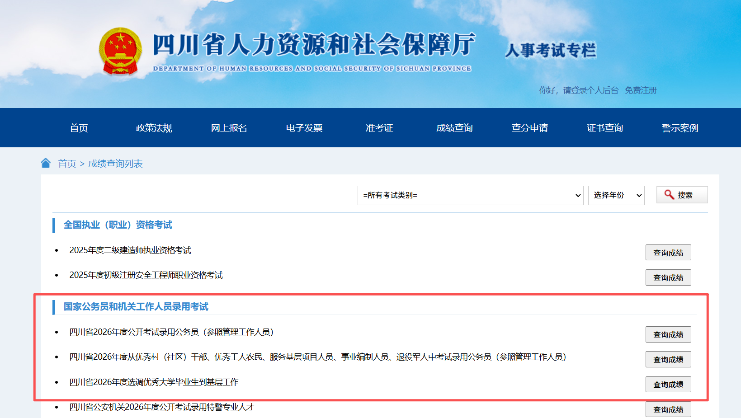Open 查分申请 from the nav bar
741x418 pixels.
[529, 128]
